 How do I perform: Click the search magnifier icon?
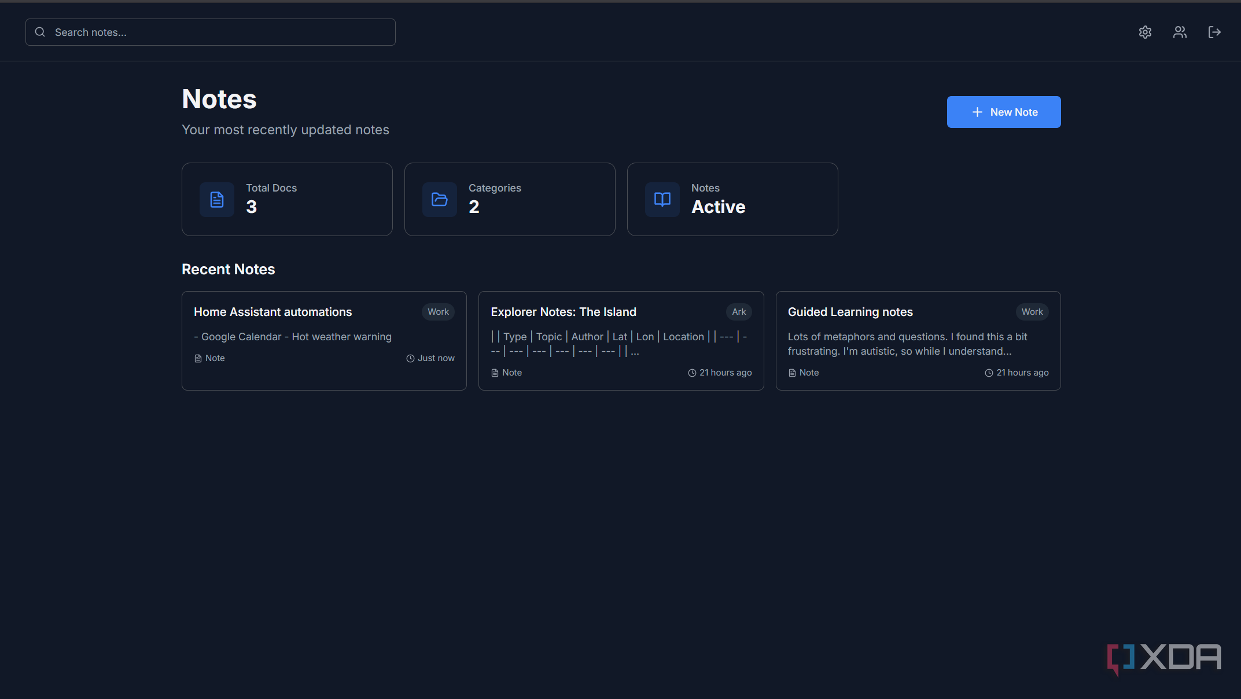40,32
